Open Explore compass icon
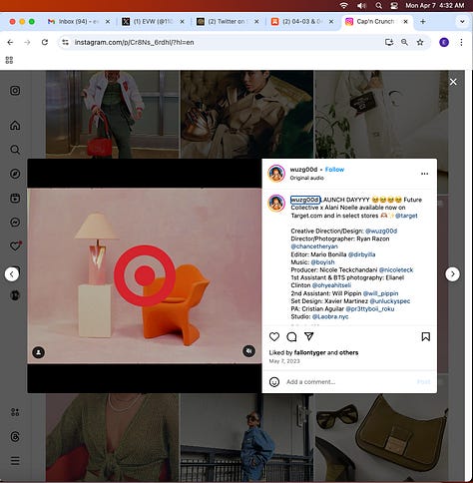473x483 pixels. click(15, 174)
